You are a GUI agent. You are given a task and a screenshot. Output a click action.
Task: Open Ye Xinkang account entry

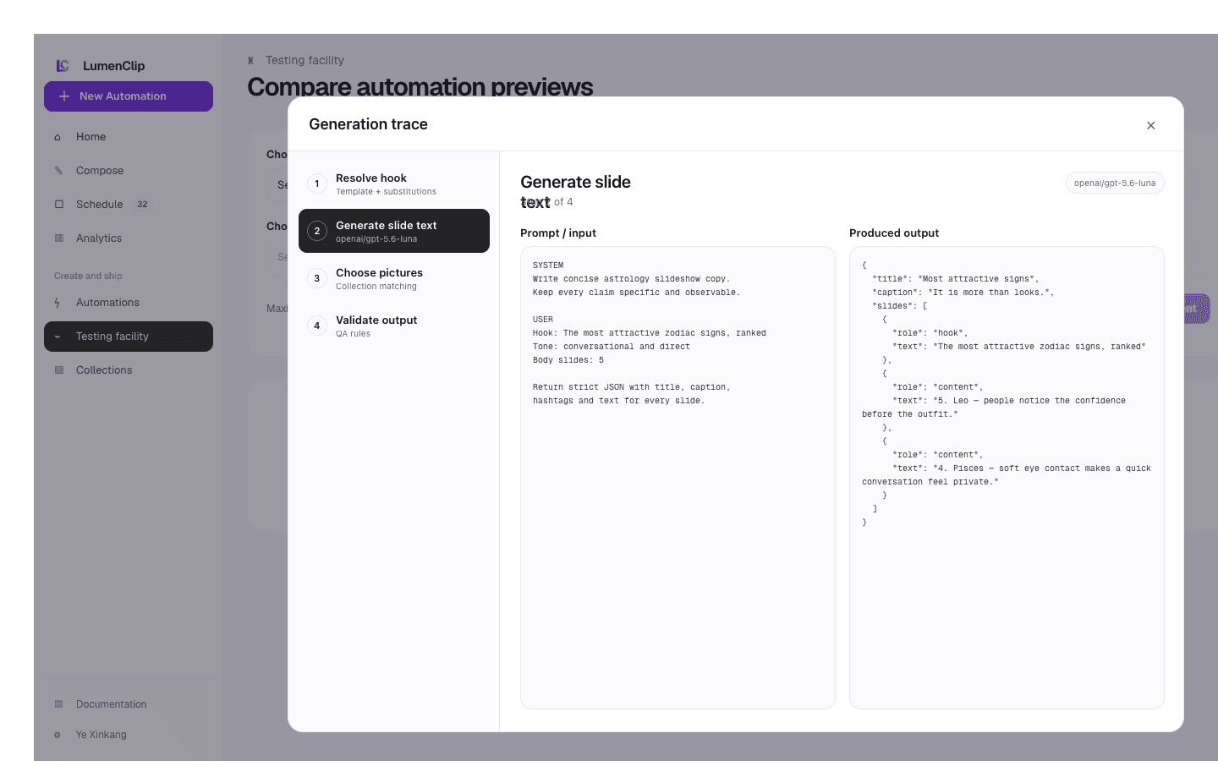click(x=129, y=735)
